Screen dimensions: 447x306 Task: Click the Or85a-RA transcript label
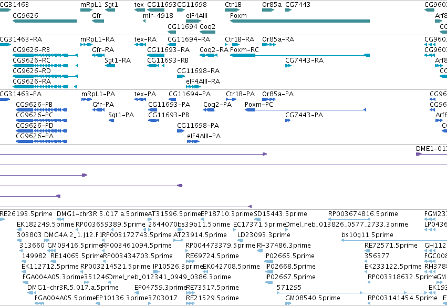(x=278, y=39)
